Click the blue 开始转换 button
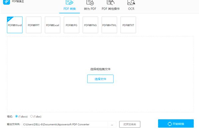199x139 pixels. click(x=176, y=124)
